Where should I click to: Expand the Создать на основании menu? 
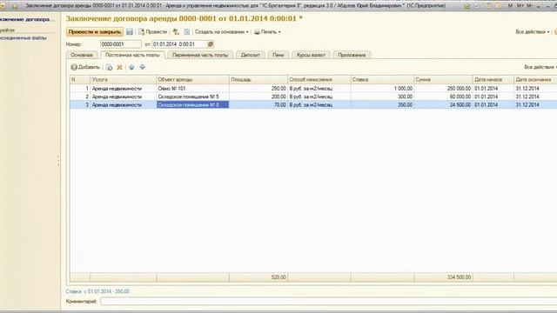tap(222, 32)
